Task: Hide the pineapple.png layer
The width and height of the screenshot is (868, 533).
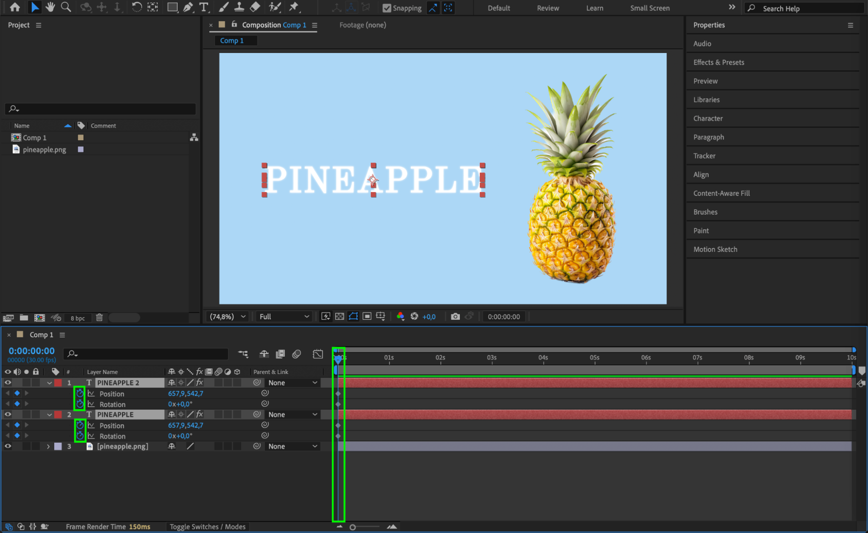Action: (x=8, y=446)
